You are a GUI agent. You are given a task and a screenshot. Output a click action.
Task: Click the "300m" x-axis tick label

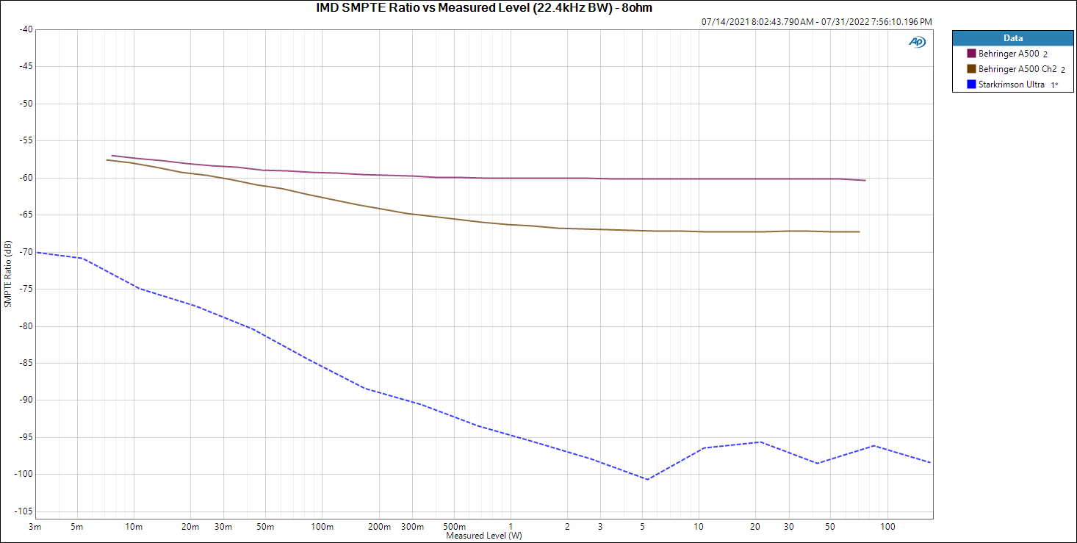412,527
